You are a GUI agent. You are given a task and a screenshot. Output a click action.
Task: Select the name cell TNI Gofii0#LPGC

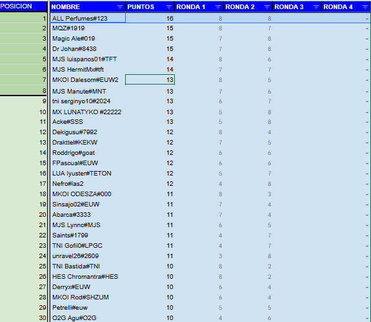point(88,246)
